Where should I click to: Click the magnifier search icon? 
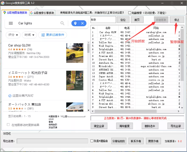point(62,23)
